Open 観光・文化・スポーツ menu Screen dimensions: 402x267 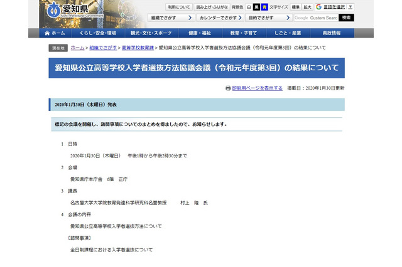[x=151, y=33]
